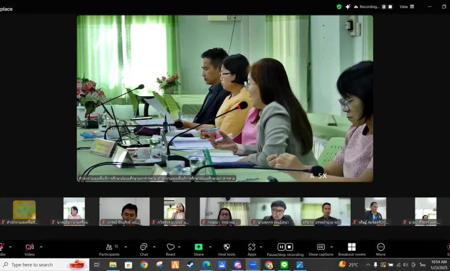This screenshot has height=271, width=450.
Task: Open Microsoft Edge from taskbar
Action: coord(207,265)
